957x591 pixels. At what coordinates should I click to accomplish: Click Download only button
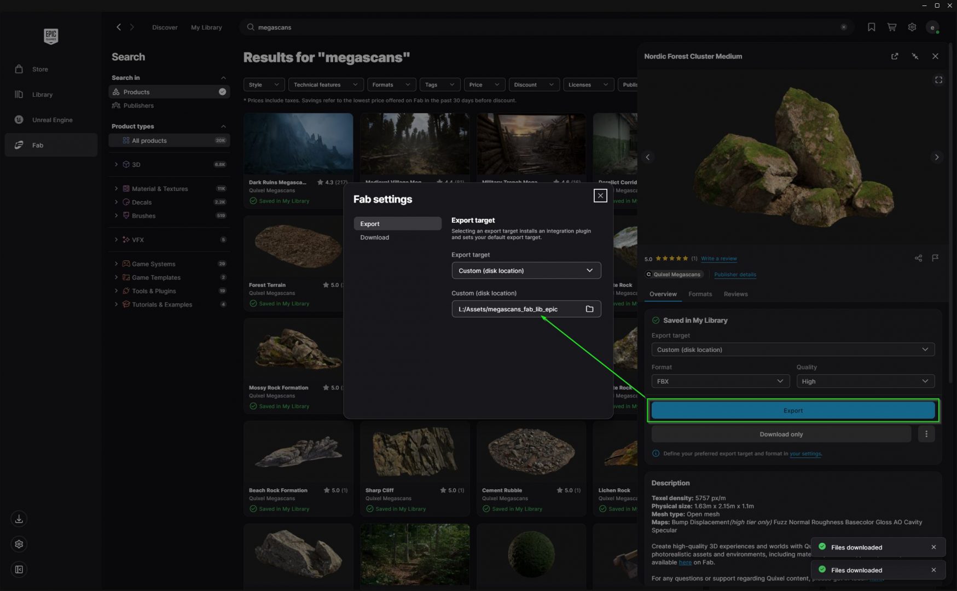(781, 434)
